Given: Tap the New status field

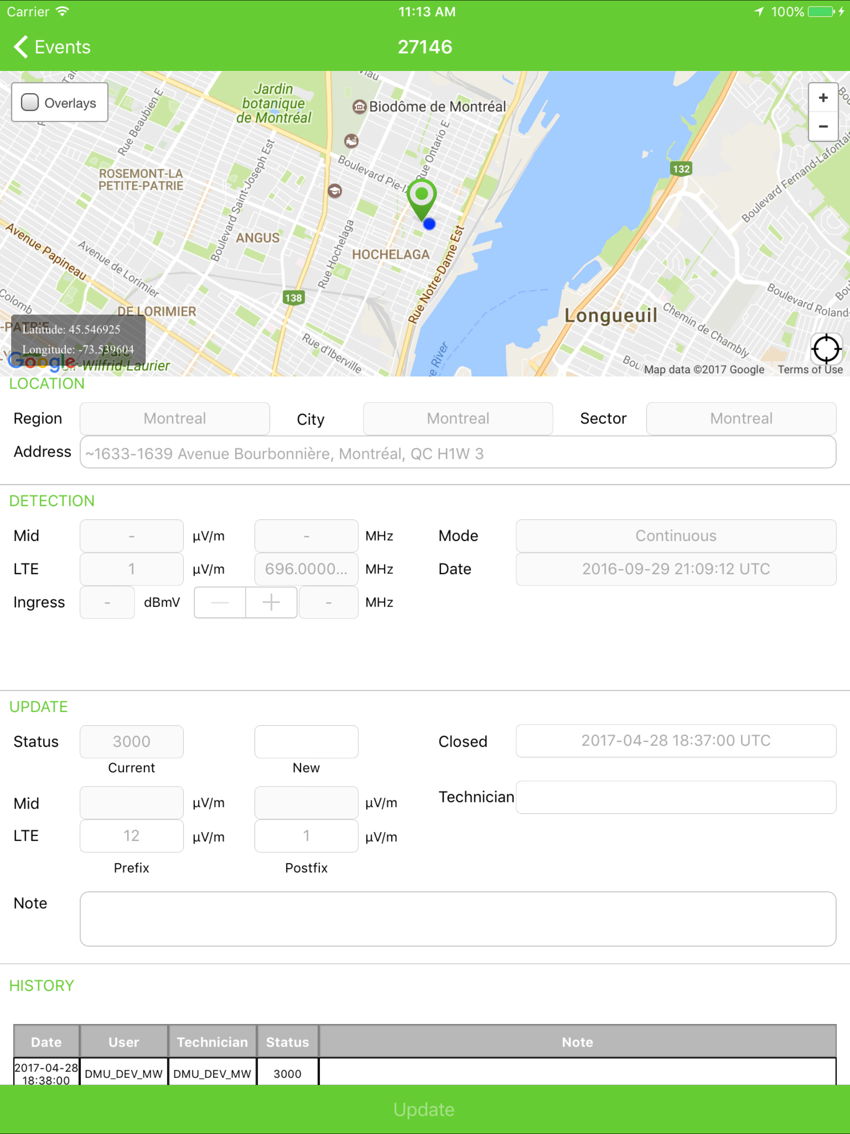Looking at the screenshot, I should [x=306, y=741].
